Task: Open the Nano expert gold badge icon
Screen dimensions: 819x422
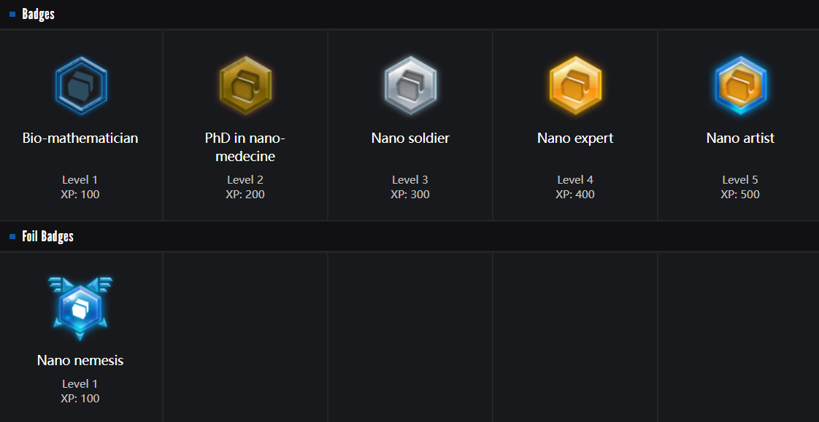Action: (x=575, y=85)
